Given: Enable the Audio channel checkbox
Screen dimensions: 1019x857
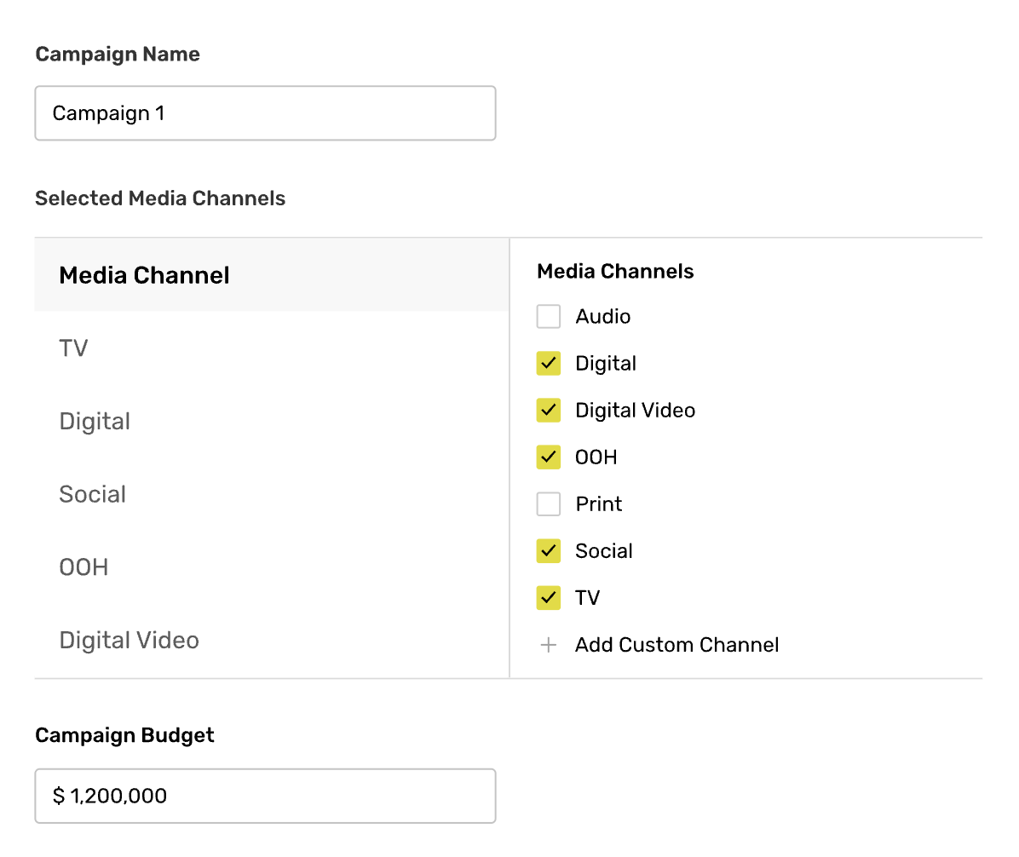Looking at the screenshot, I should (549, 317).
